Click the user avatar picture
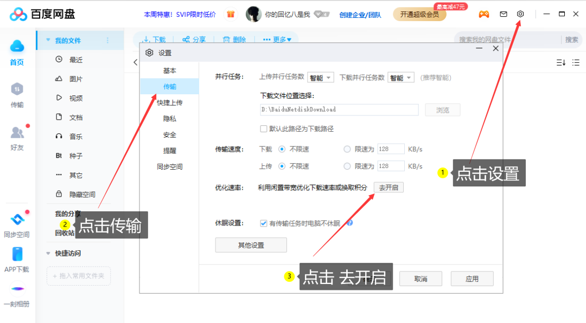This screenshot has height=323, width=586. pyautogui.click(x=253, y=14)
